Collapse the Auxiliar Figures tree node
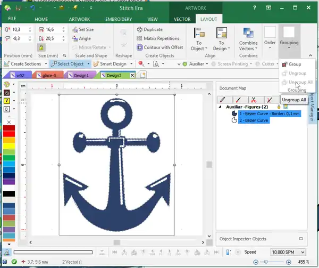Viewport: 319px width, 268px height. point(221,107)
